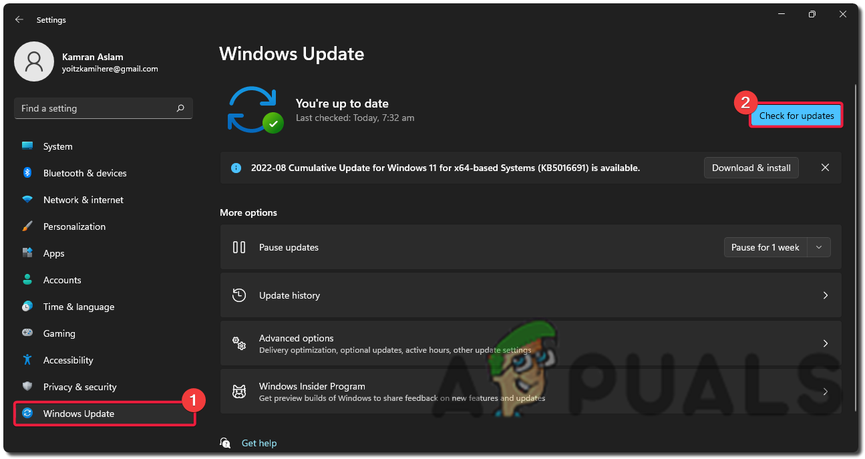
Task: Minimize the Settings window
Action: (782, 14)
